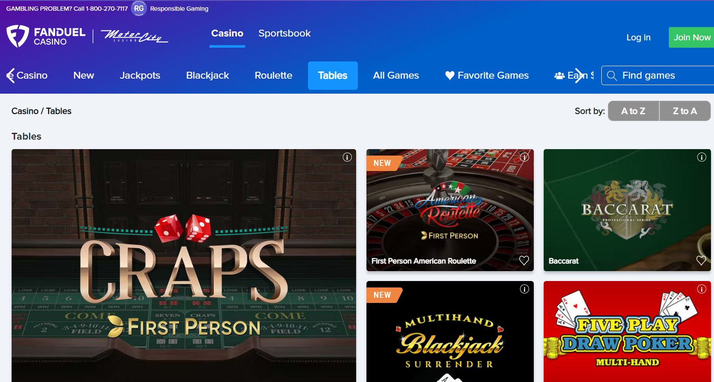The width and height of the screenshot is (714, 382).
Task: Open the Casino top tab
Action: click(x=227, y=34)
